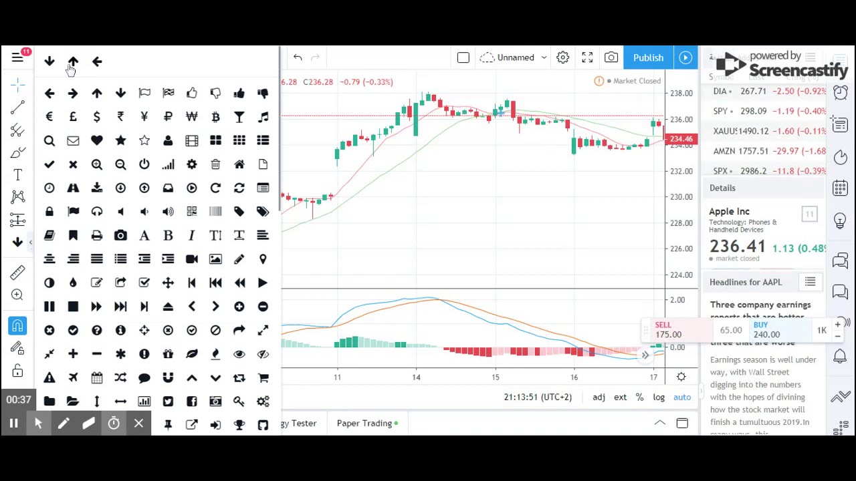Open the notifications bell in right sidebar
Screen dimensions: 856x481
click(841, 356)
